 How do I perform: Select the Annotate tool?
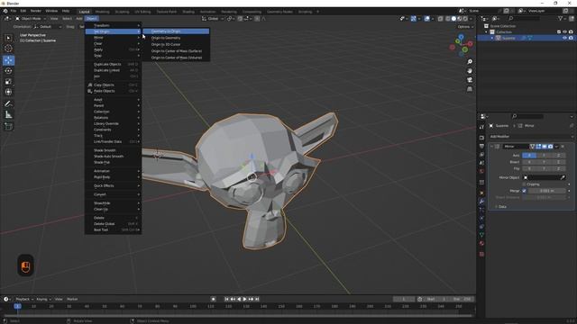(x=8, y=104)
